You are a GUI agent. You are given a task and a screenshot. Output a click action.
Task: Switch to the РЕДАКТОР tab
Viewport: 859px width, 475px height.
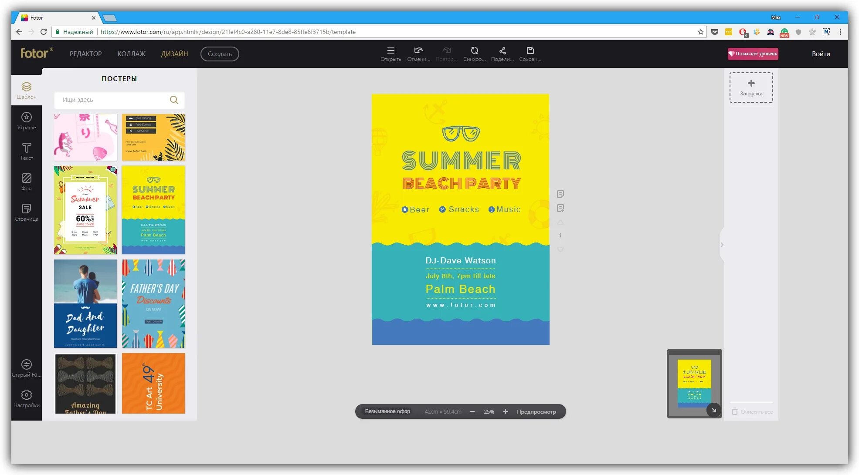[85, 54]
